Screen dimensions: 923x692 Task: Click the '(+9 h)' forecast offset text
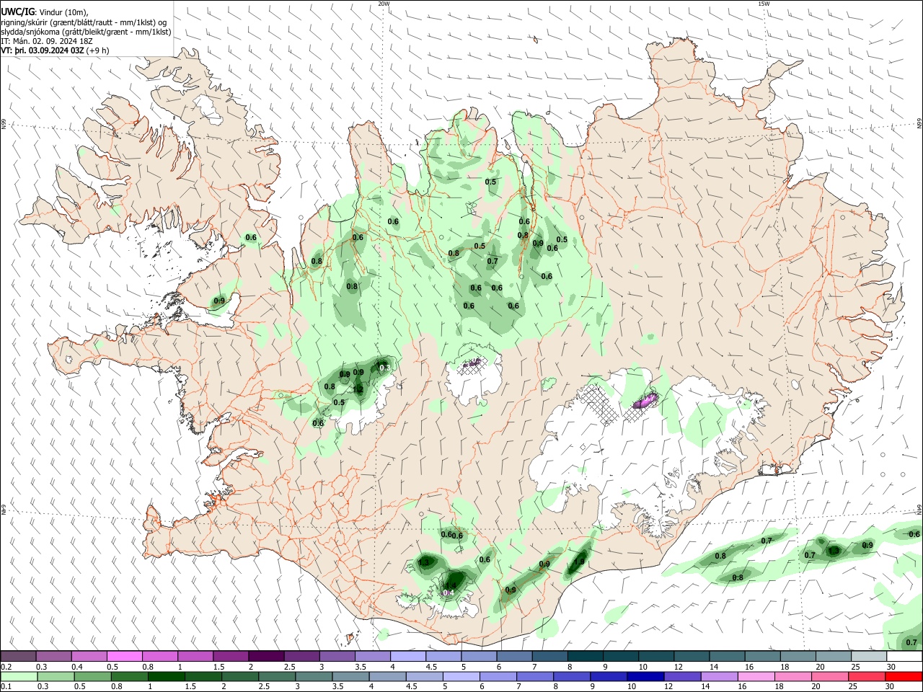point(98,50)
